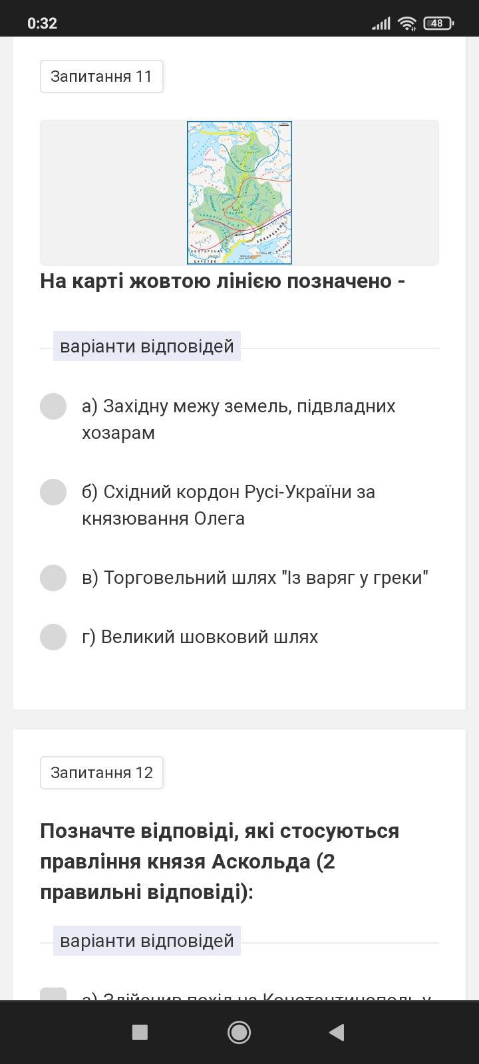Tap answer text about хозарам western border
Viewport: 479px width, 1064px height.
click(238, 419)
